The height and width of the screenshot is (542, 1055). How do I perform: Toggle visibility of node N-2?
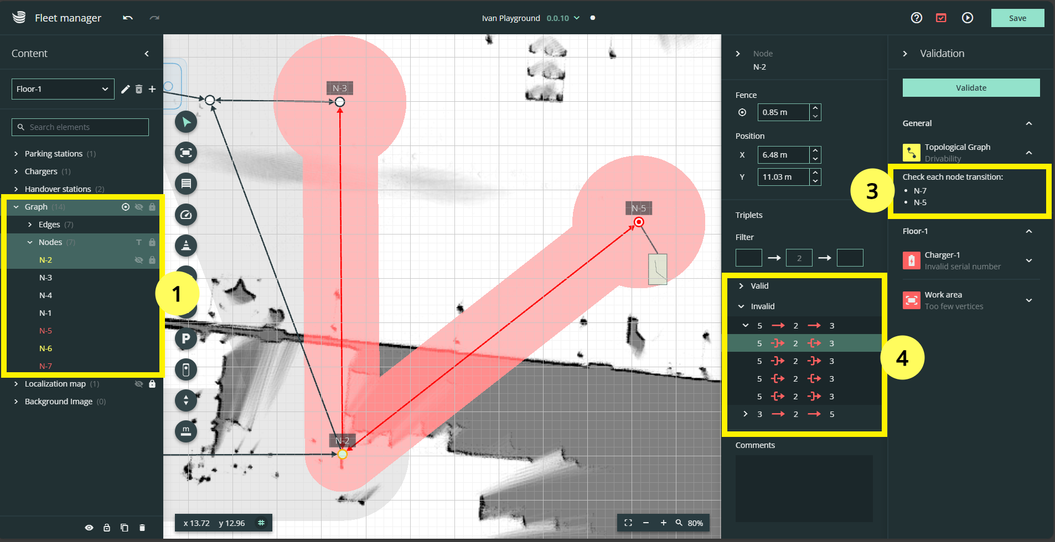pos(139,259)
